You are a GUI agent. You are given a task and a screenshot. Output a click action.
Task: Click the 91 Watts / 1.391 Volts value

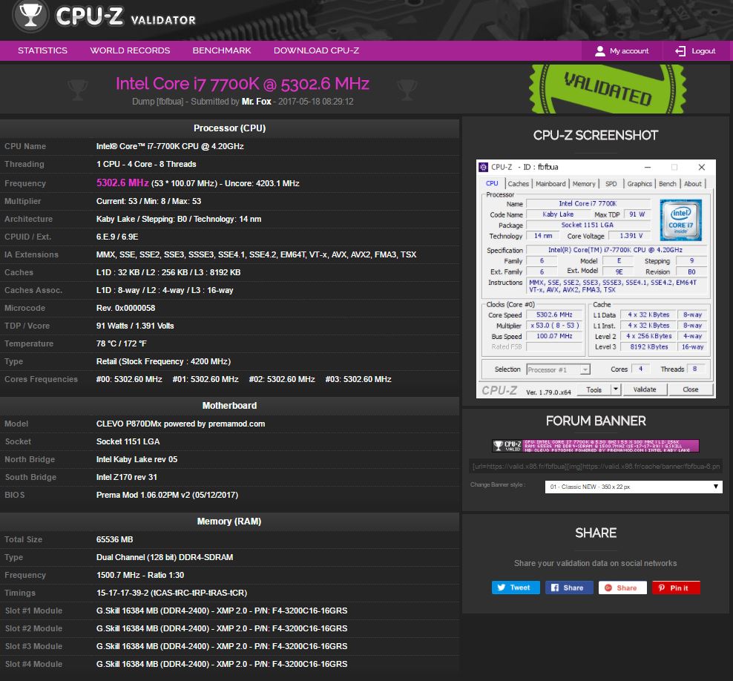(x=135, y=326)
